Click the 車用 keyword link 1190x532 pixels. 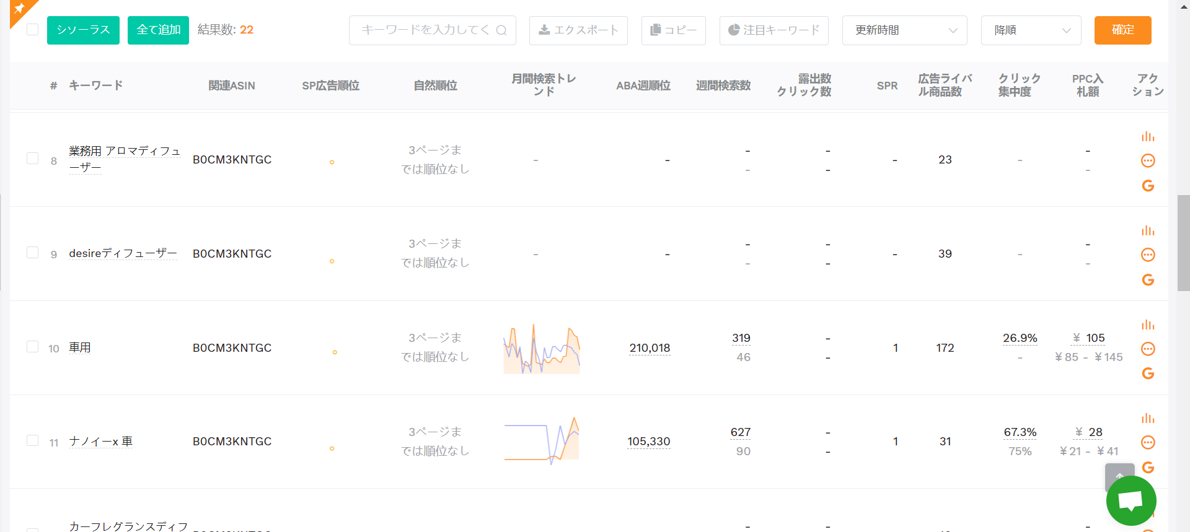[80, 347]
